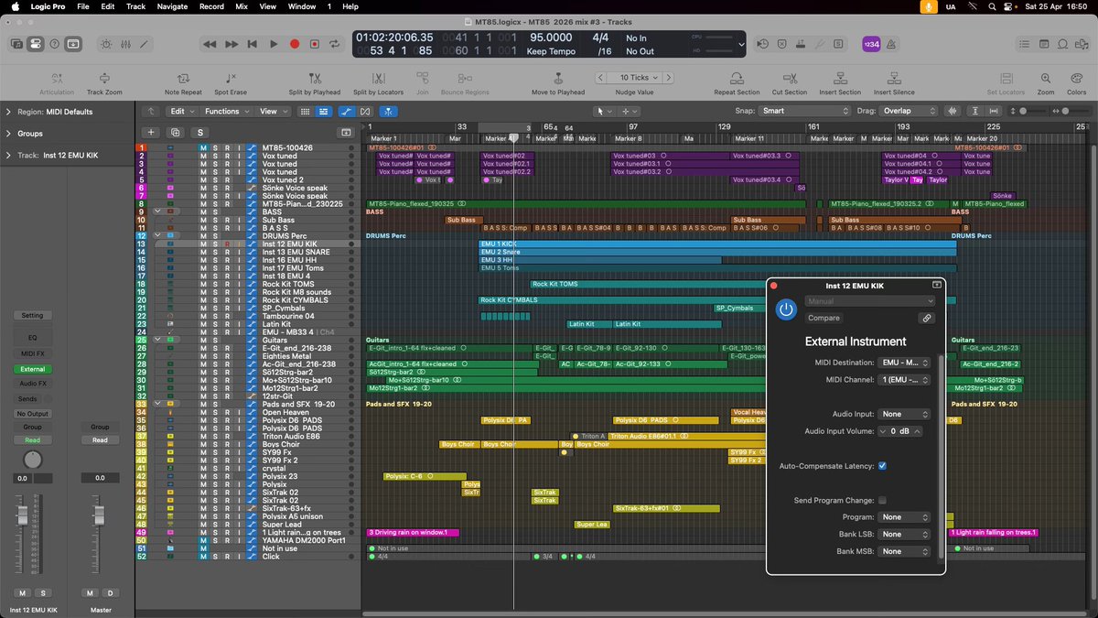The height and width of the screenshot is (618, 1098).
Task: Toggle External Instrument power button
Action: click(786, 309)
